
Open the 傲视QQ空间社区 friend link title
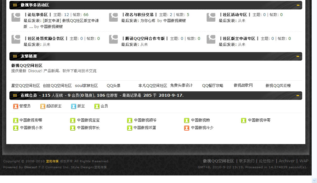pos(27,66)
